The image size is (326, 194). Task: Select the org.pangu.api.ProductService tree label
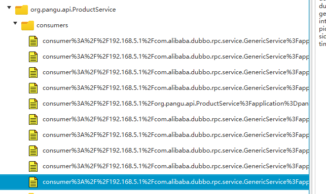point(73,10)
